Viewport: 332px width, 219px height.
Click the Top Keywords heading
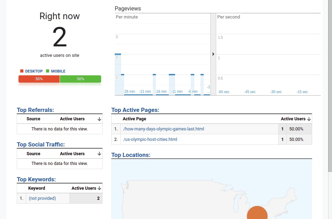point(36,179)
